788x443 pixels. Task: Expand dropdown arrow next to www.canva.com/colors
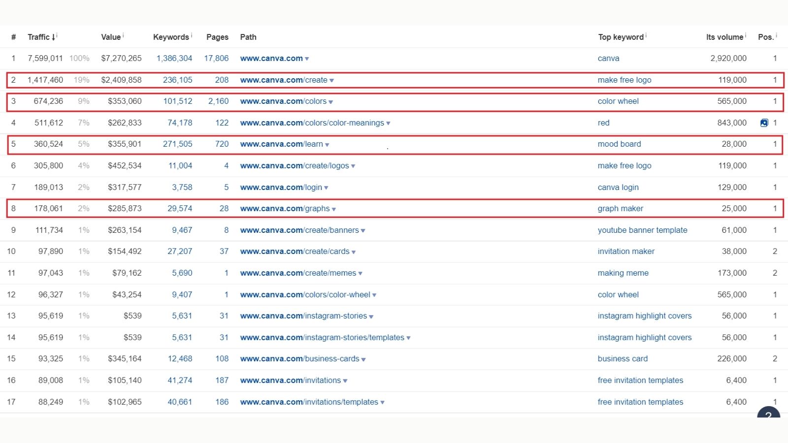click(330, 102)
